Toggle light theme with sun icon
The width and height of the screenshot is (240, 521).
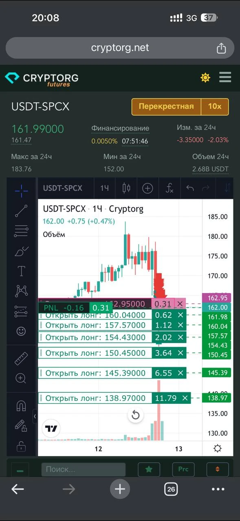coord(205,77)
